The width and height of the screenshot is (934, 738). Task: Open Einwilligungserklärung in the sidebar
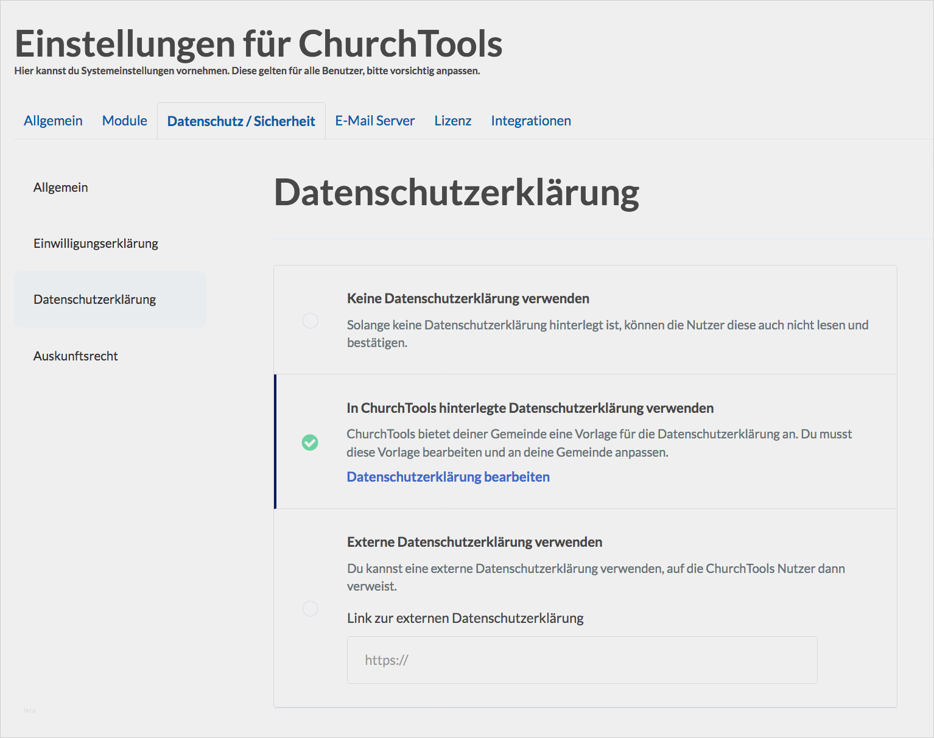96,244
